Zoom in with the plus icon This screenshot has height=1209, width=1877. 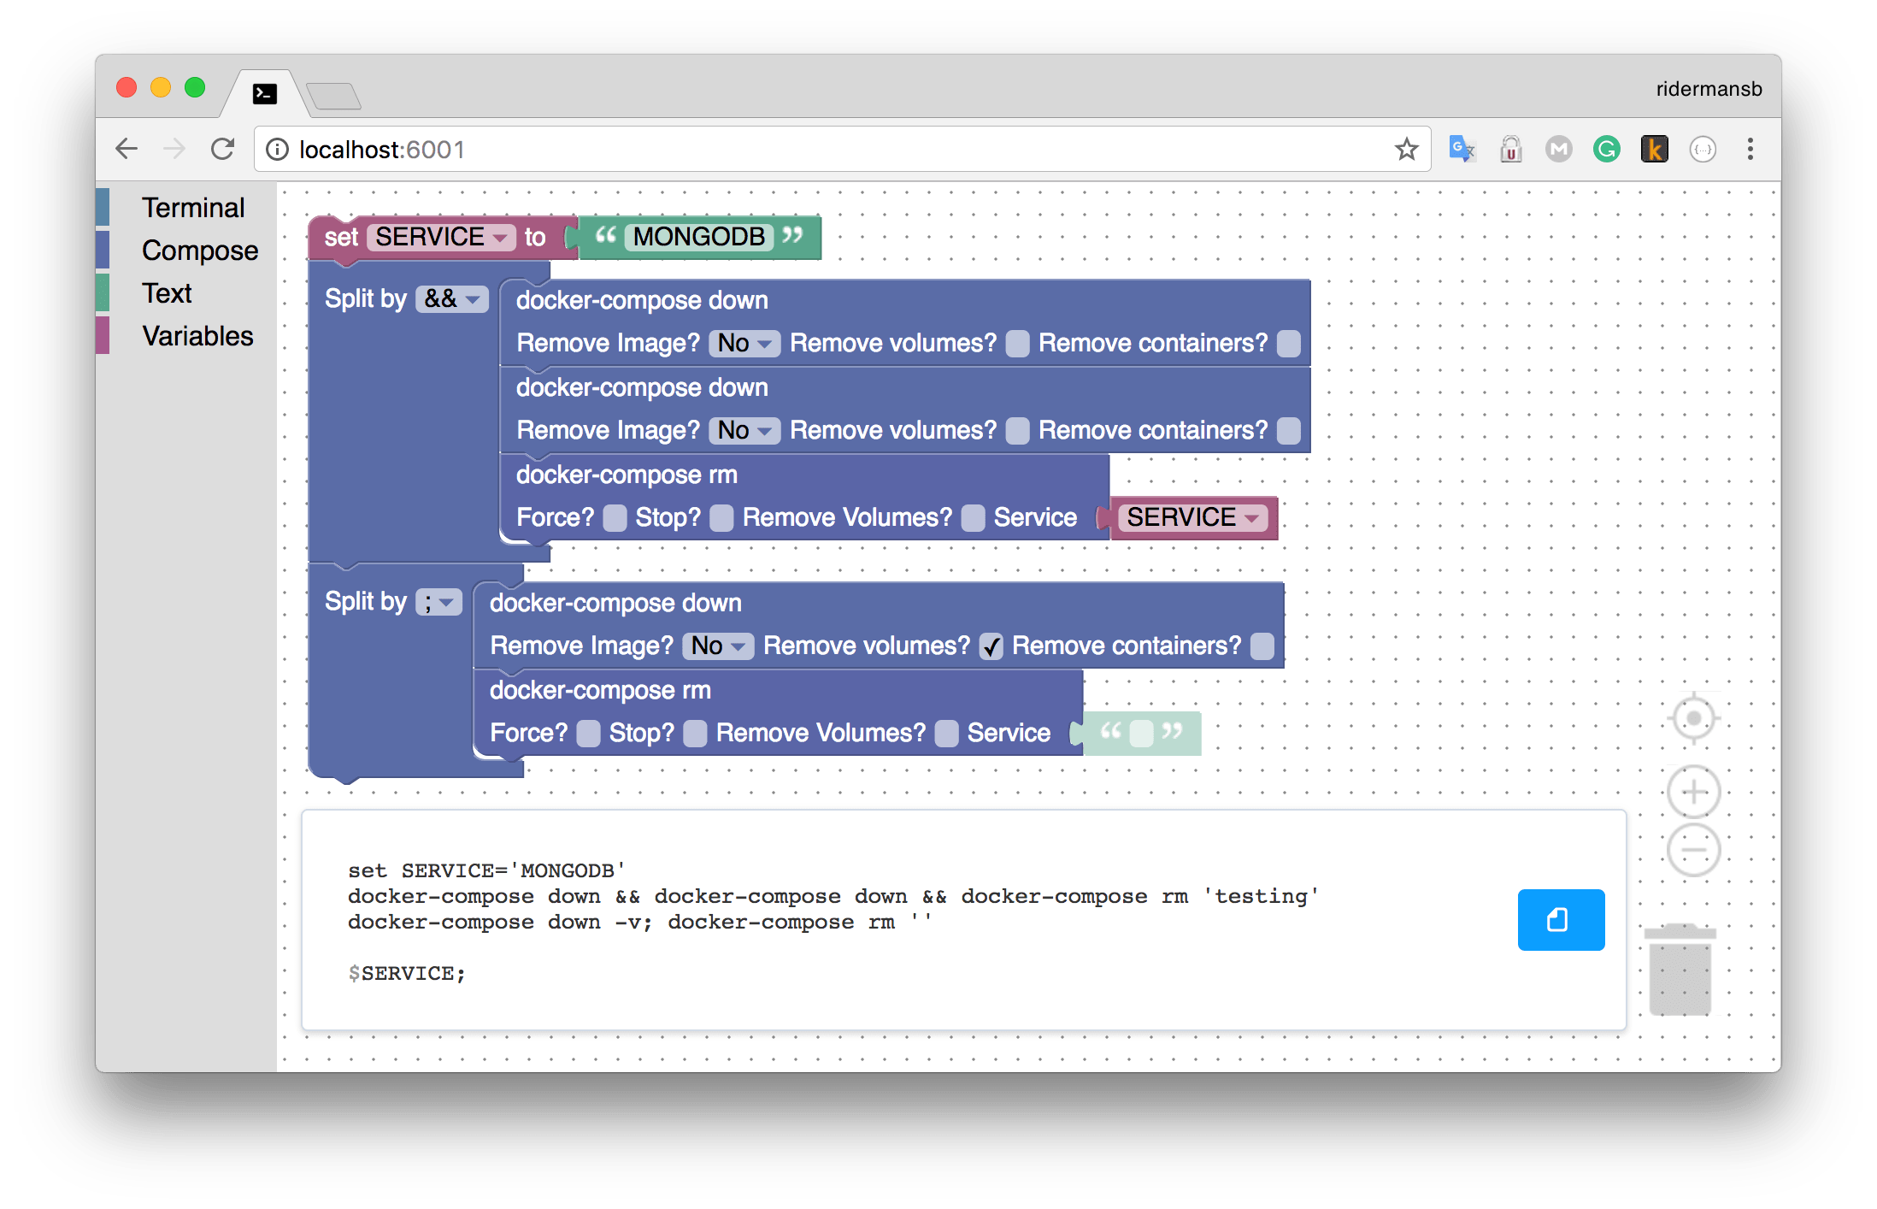pos(1693,792)
